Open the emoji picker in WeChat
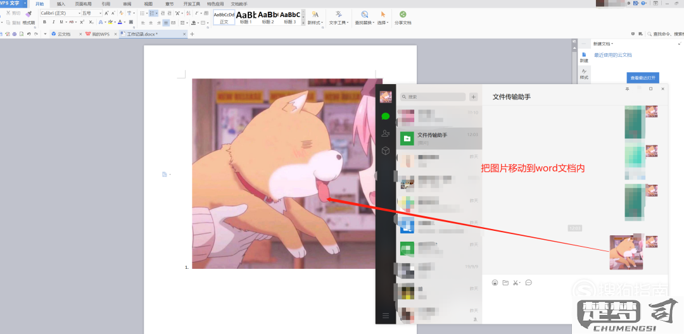 coord(495,283)
